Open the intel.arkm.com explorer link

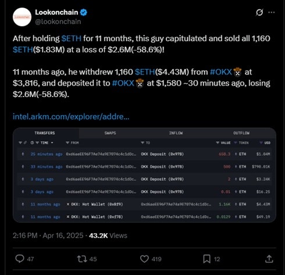[x=71, y=116]
